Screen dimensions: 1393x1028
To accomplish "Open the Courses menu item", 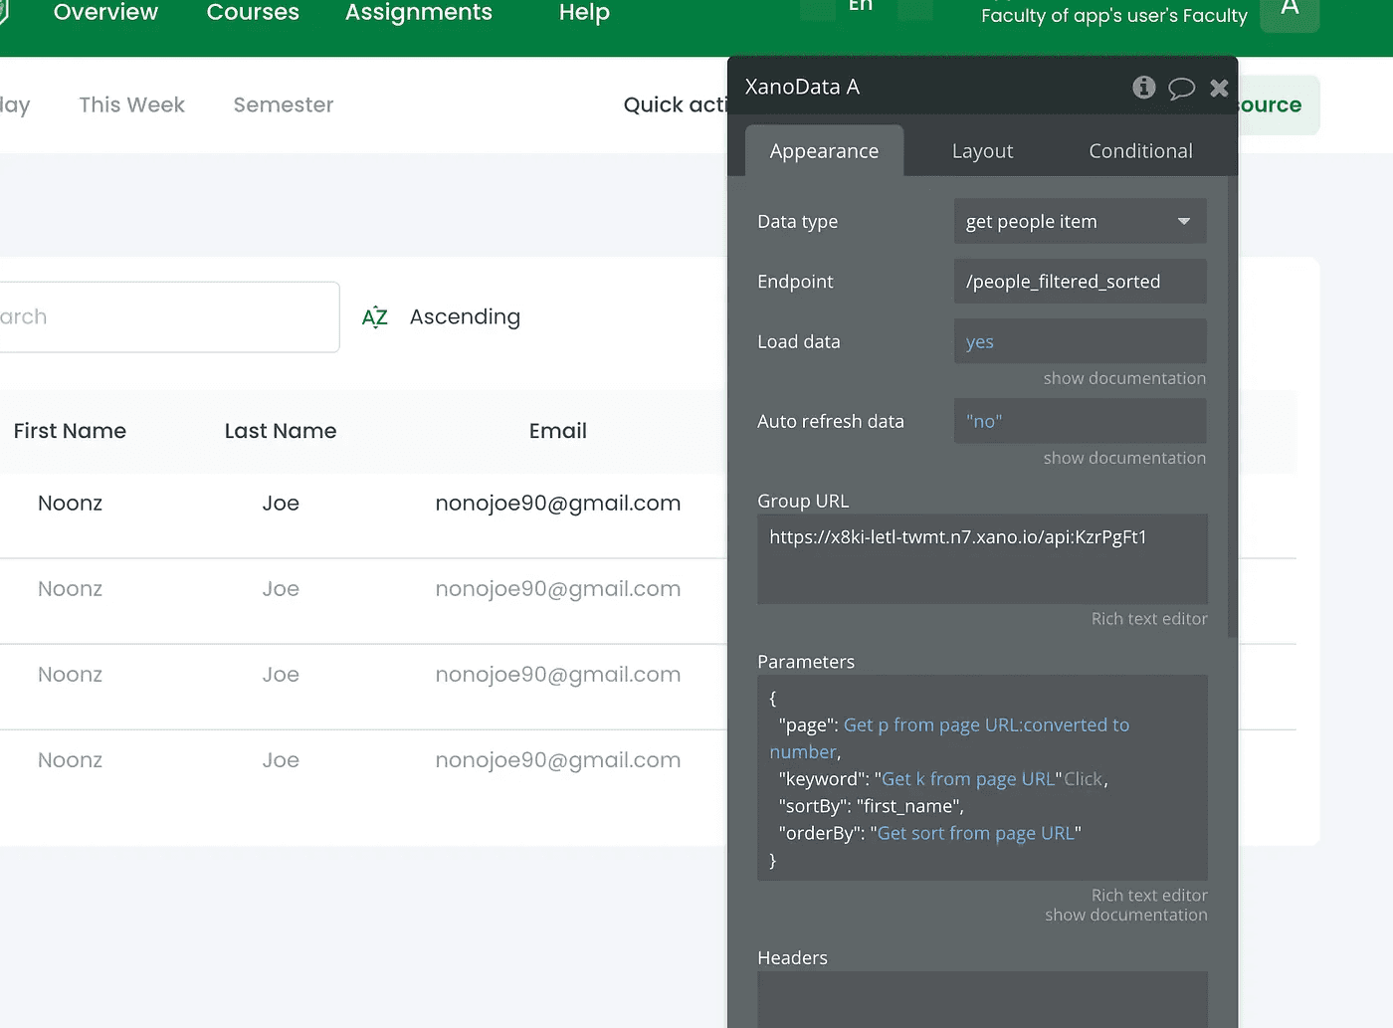I will coord(253,13).
